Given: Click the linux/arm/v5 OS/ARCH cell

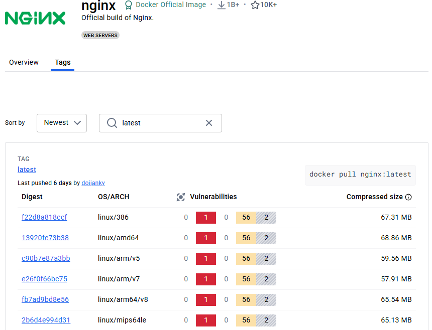Looking at the screenshot, I should (x=119, y=258).
